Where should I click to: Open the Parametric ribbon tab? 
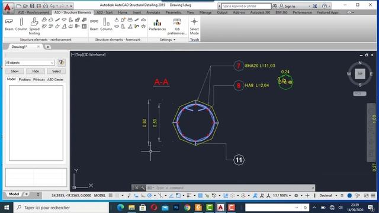[x=174, y=12]
